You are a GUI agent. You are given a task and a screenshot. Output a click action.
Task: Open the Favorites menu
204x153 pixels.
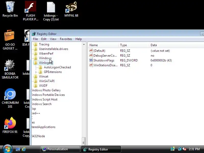[66, 39]
